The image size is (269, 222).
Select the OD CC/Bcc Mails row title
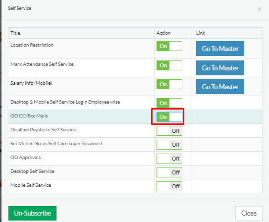coord(29,116)
